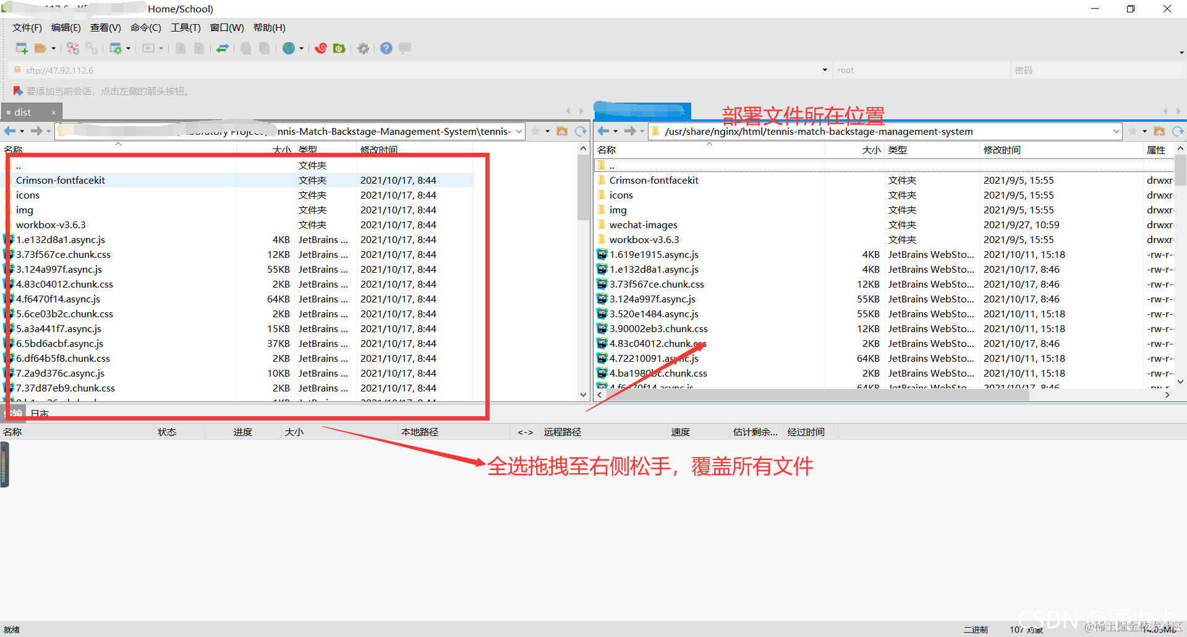
Task: Go forward in the local pane
Action: tap(36, 131)
